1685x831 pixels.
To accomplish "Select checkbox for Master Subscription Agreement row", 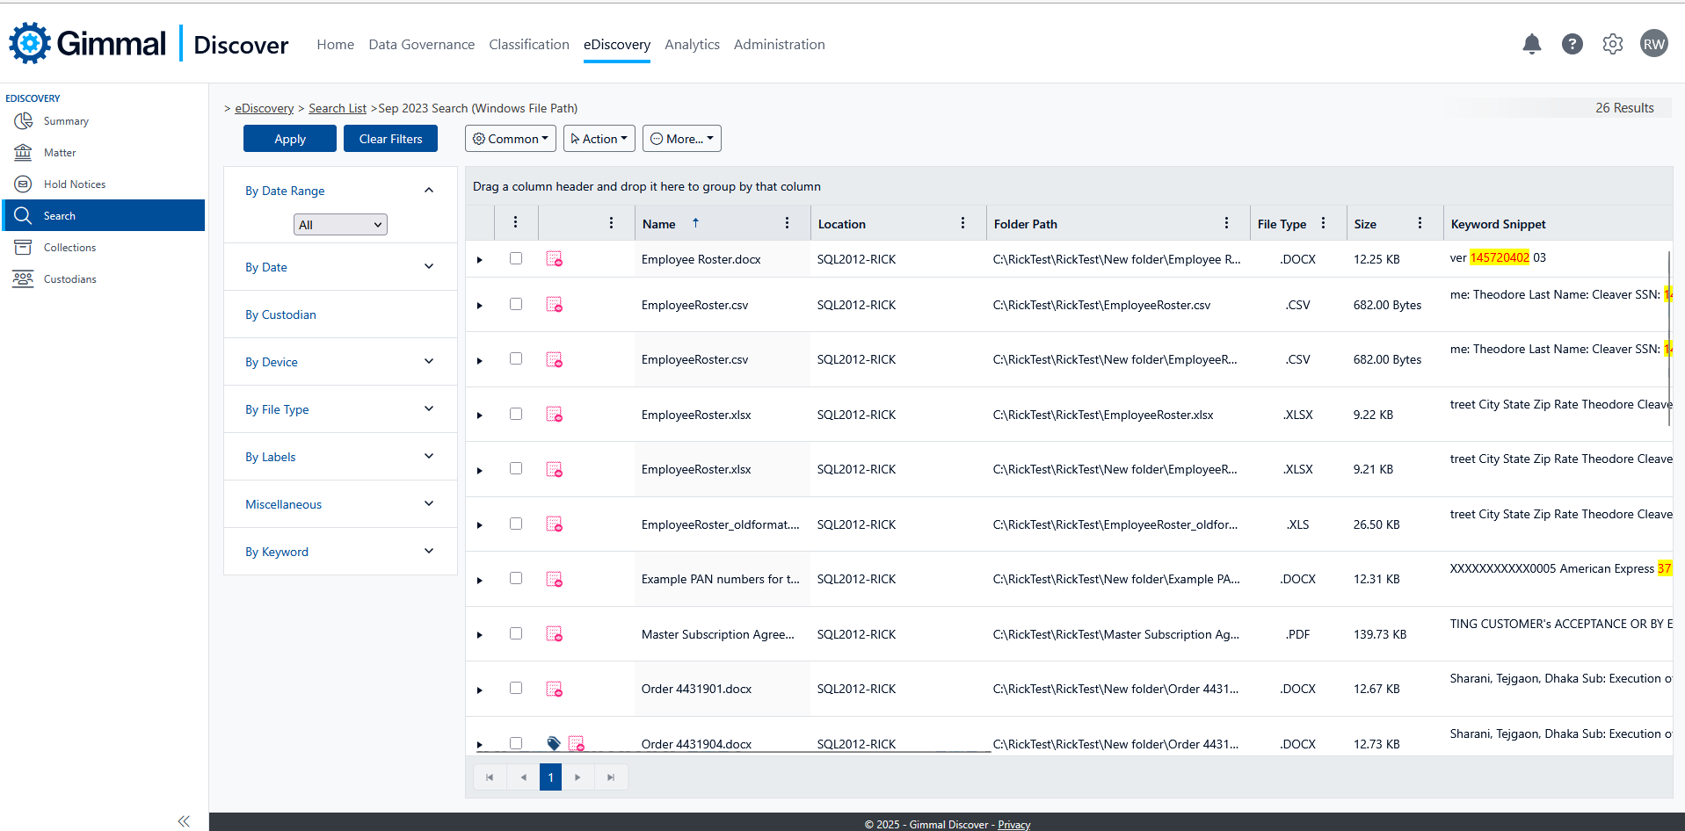I will [516, 633].
